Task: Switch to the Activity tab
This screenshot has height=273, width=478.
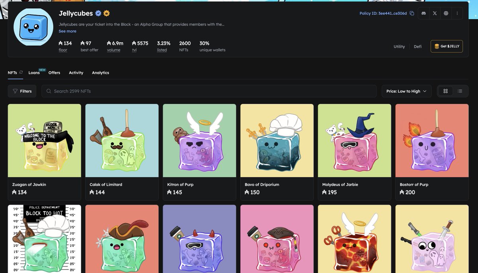Action: coord(76,73)
